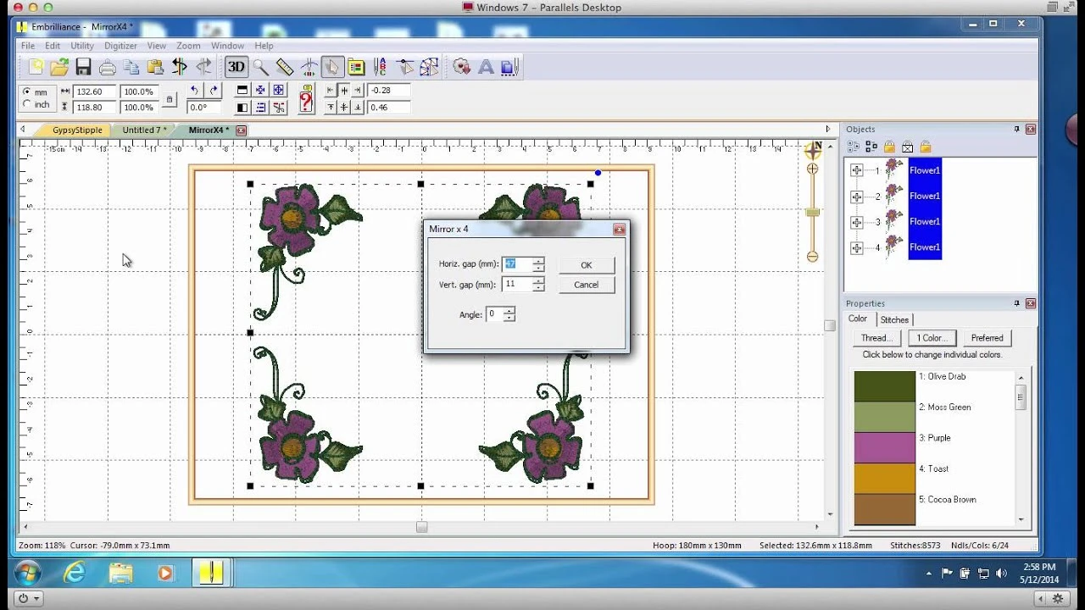This screenshot has width=1085, height=610.
Task: Click the Align bottom edge icon
Action: (357, 107)
